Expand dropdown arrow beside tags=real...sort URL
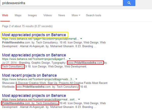 point(79,99)
